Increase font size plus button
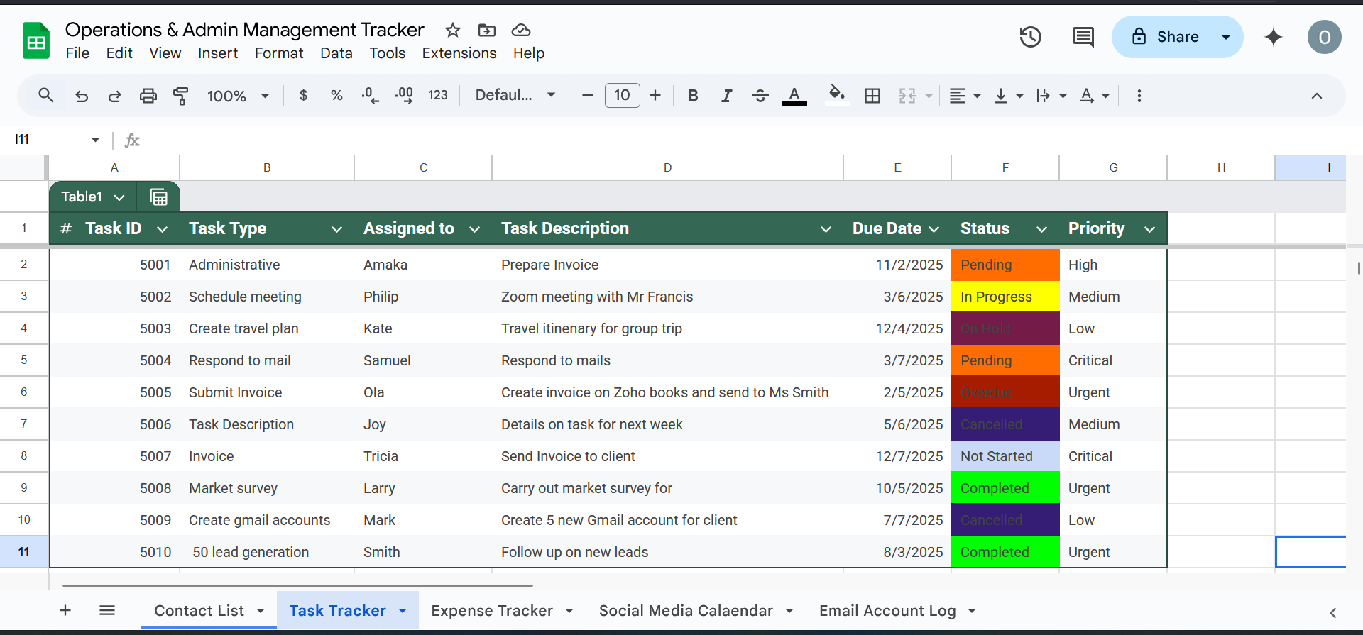 [x=655, y=95]
